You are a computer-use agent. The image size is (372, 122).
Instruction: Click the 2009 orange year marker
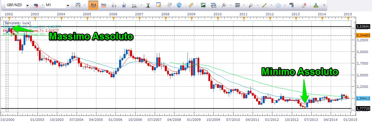(191, 19)
